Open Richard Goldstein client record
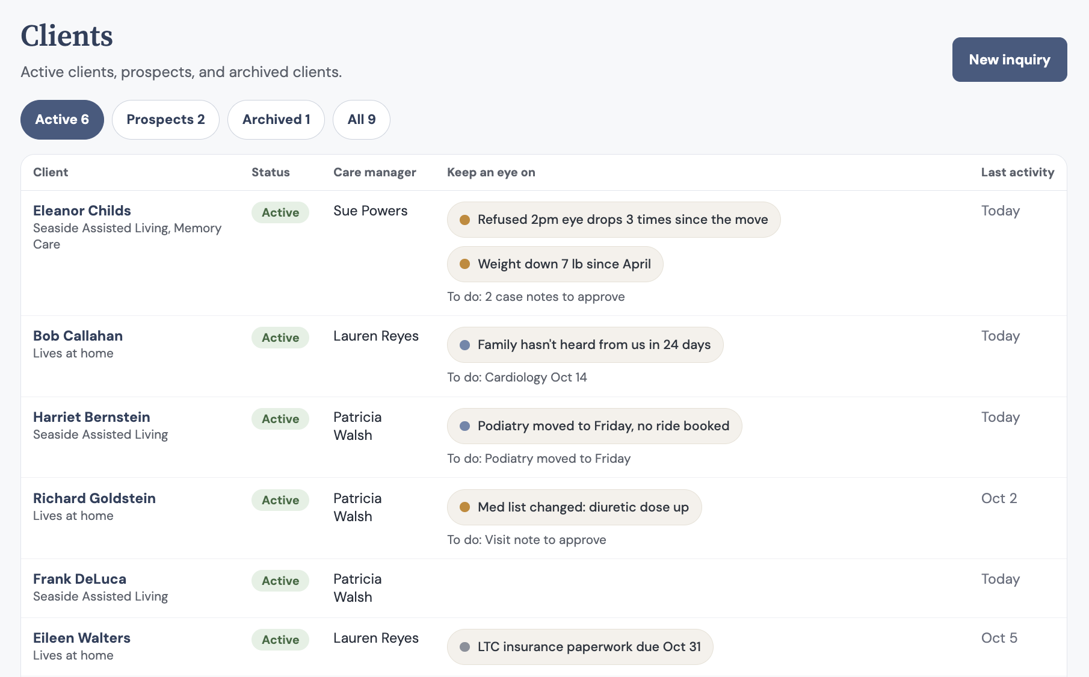This screenshot has width=1089, height=677. tap(94, 498)
